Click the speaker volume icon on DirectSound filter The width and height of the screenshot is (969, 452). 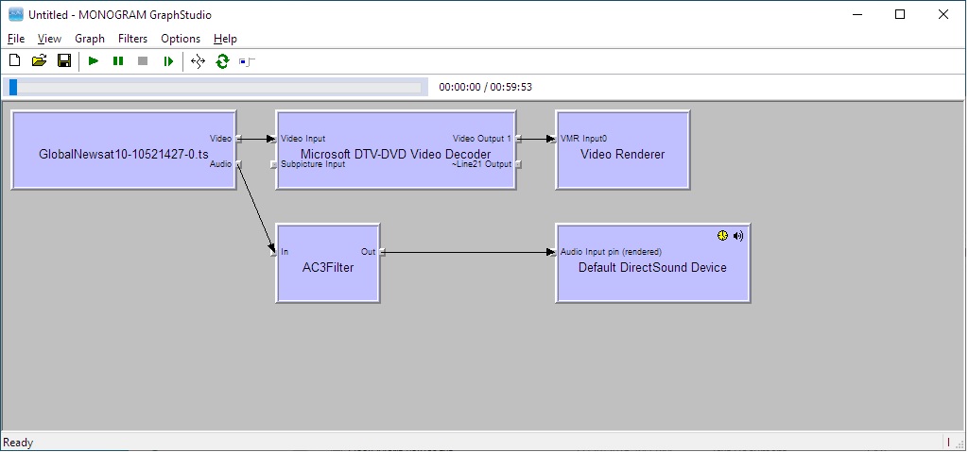tap(738, 236)
